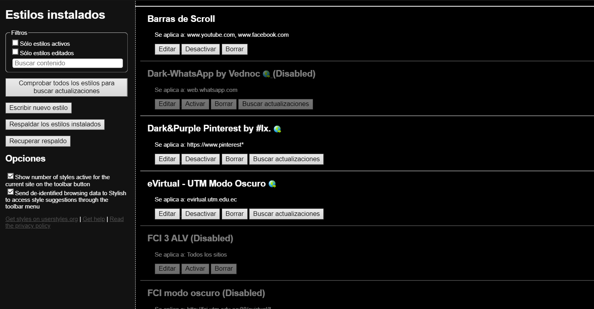Open the "Get styles on userstyles.org" link
This screenshot has width=594, height=309.
41,219
